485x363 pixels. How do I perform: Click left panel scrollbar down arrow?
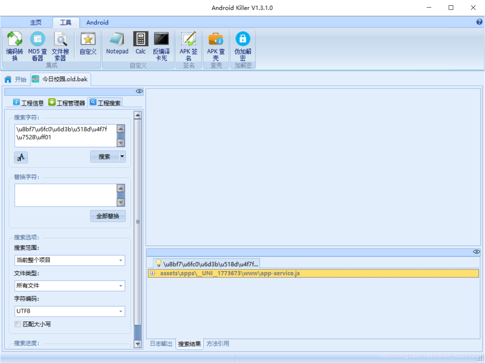(x=138, y=344)
